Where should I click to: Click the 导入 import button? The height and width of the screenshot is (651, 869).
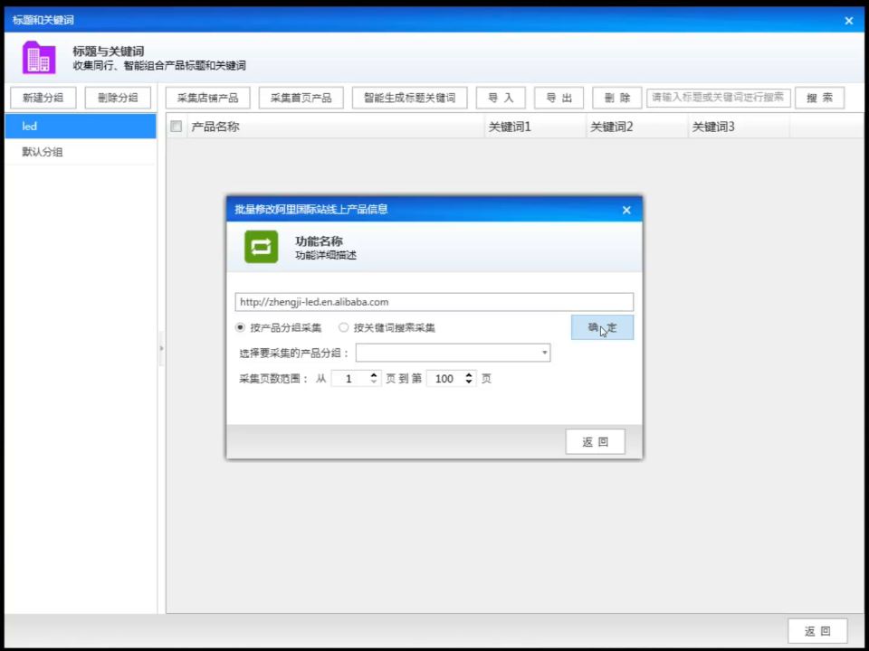click(501, 98)
